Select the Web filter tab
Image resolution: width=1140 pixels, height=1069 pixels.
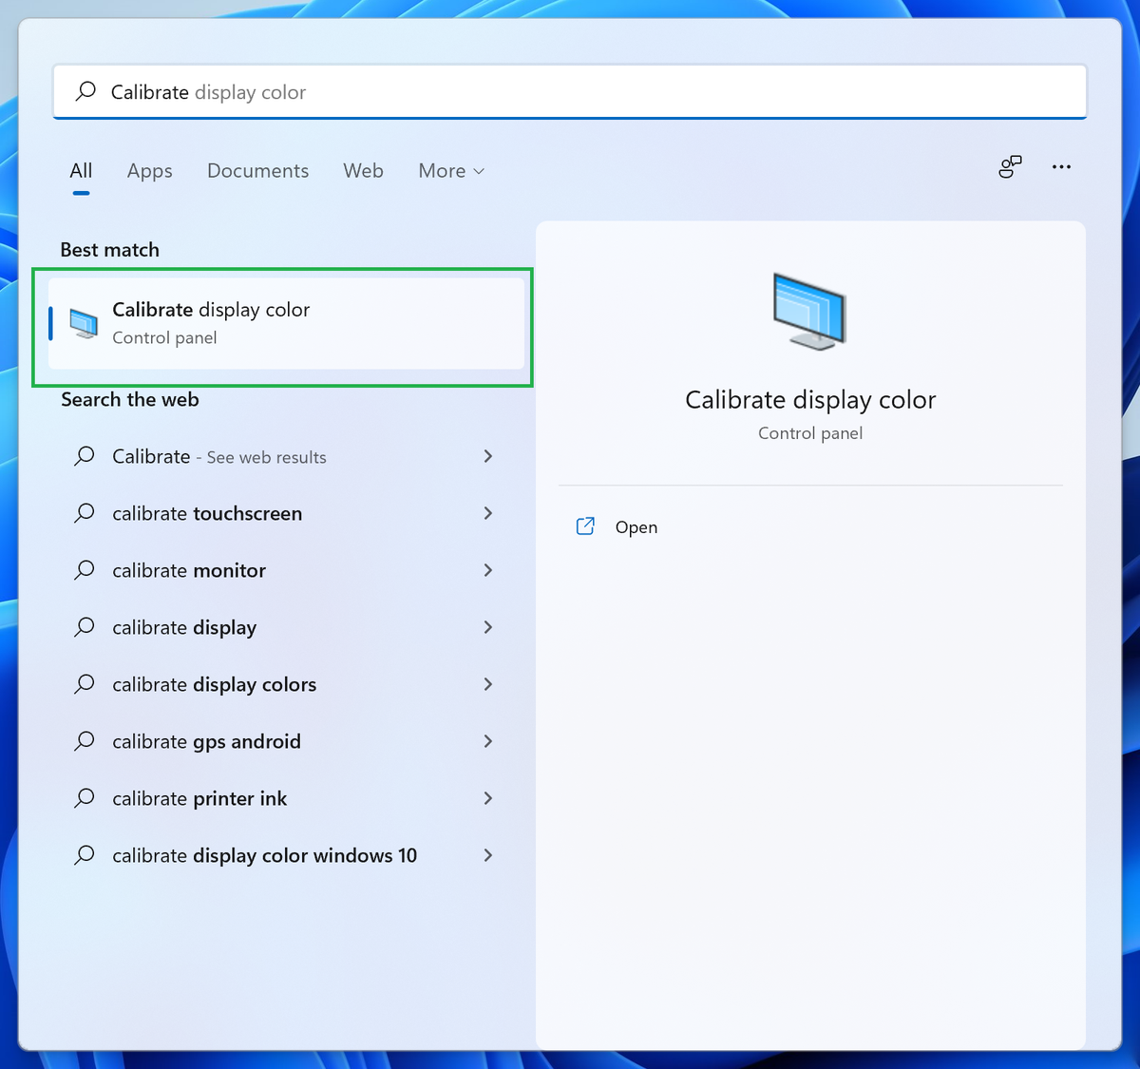[363, 171]
